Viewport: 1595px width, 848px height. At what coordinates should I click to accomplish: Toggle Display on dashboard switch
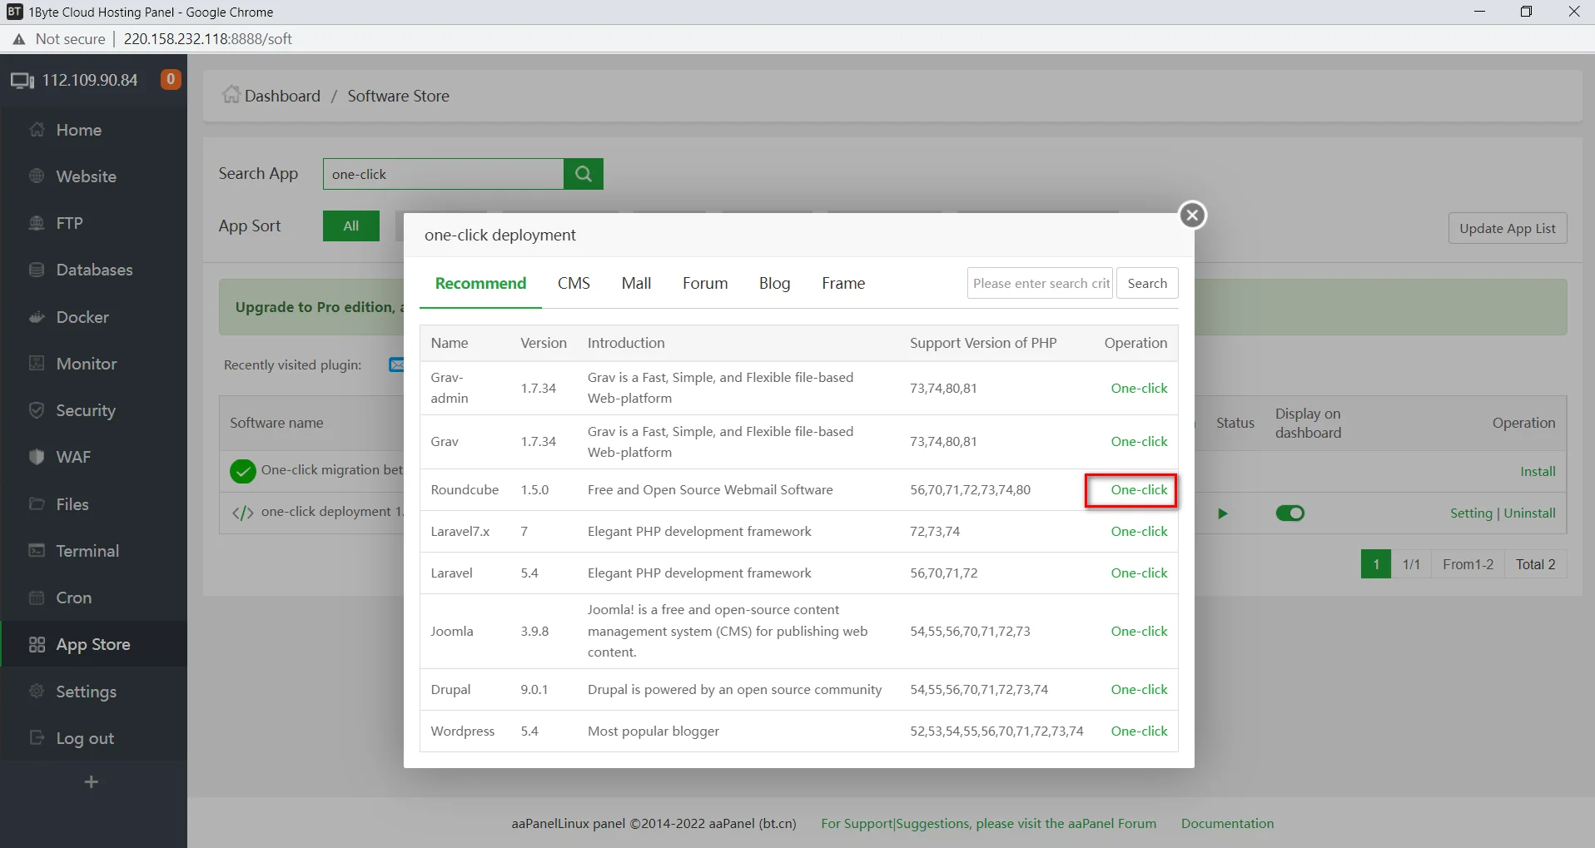[1289, 513]
